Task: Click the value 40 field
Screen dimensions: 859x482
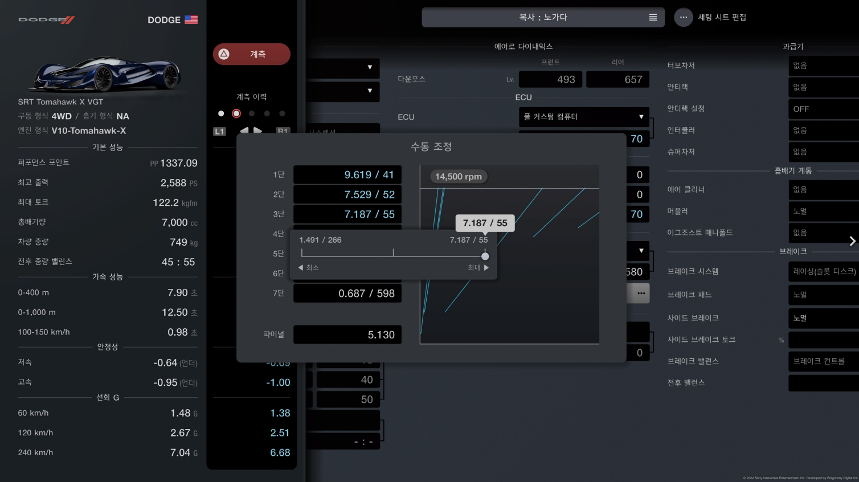Action: point(348,380)
